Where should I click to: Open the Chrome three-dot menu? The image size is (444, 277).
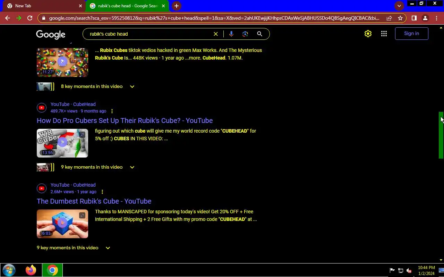436,18
